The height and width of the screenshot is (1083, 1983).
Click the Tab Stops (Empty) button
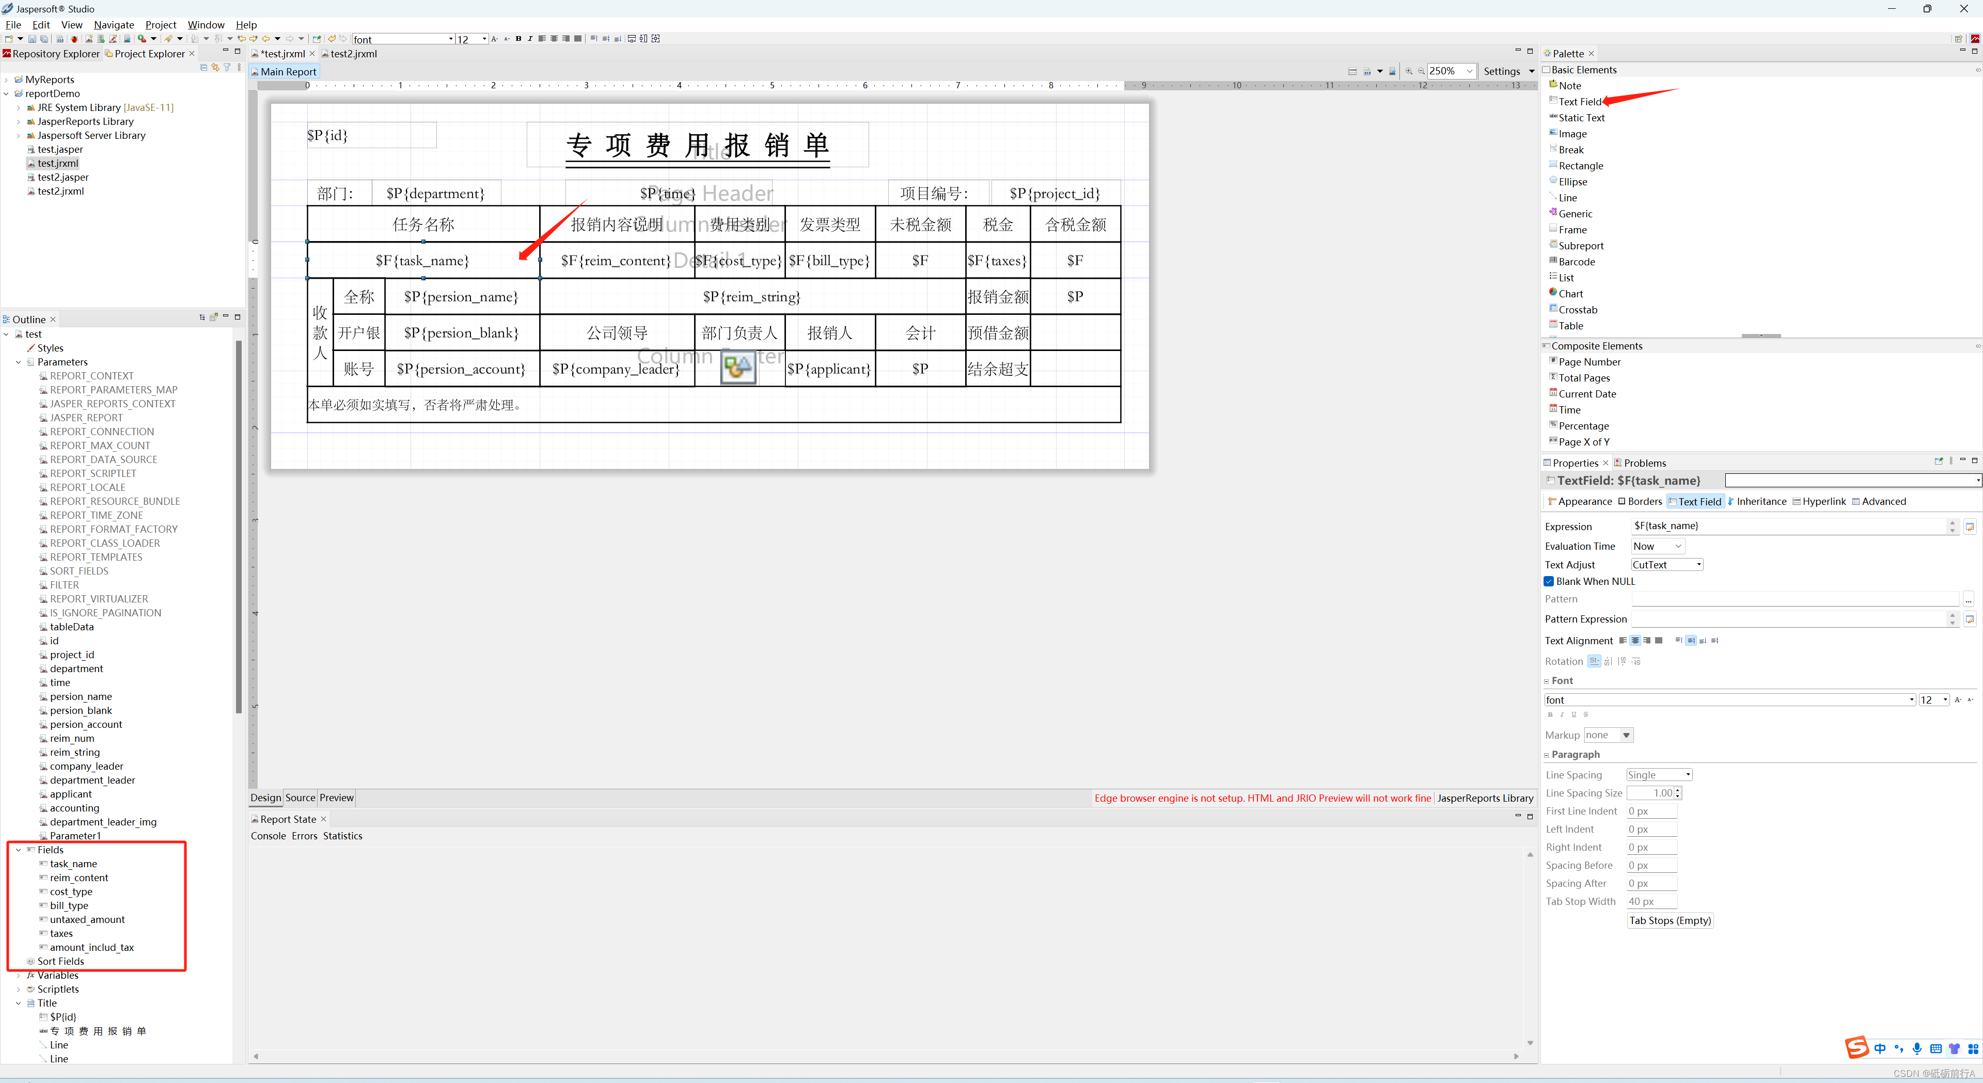coord(1670,920)
